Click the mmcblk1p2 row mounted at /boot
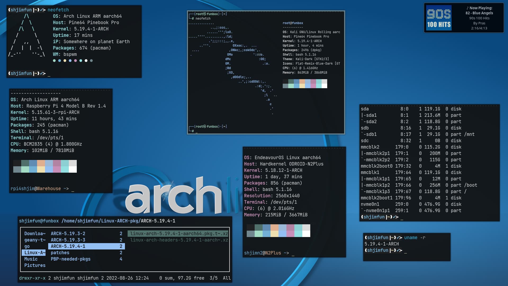This screenshot has height=286, width=508. pos(419,185)
